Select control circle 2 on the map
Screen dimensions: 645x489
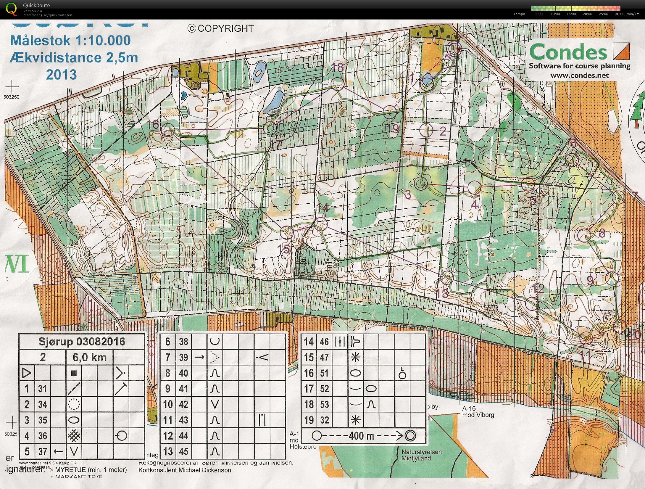[x=426, y=130]
